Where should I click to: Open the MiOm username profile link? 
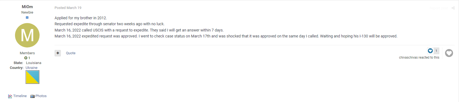tap(27, 7)
